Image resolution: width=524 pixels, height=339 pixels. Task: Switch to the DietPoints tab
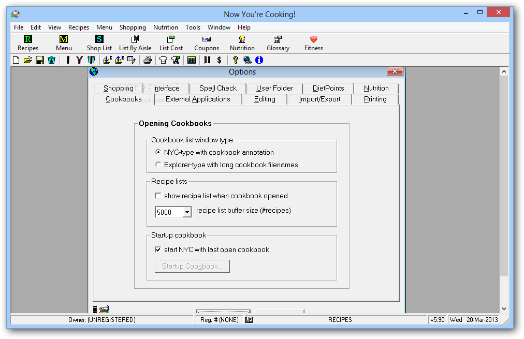pos(328,88)
